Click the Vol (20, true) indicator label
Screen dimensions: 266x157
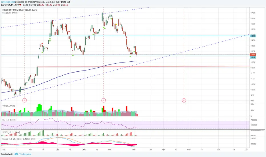(x=9, y=106)
